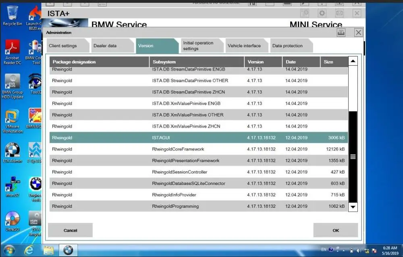Open Tool32 eye desktop icon
The height and width of the screenshot is (257, 403).
tap(35, 84)
